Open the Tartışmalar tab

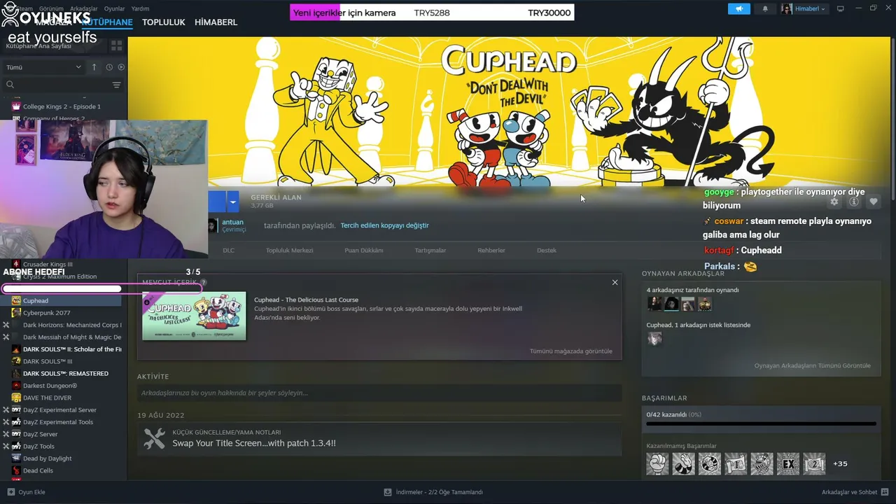click(430, 250)
